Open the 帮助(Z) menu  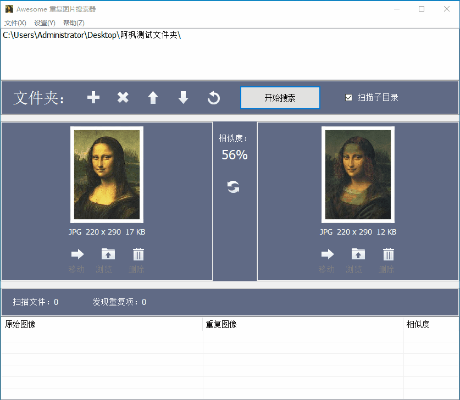pos(74,23)
